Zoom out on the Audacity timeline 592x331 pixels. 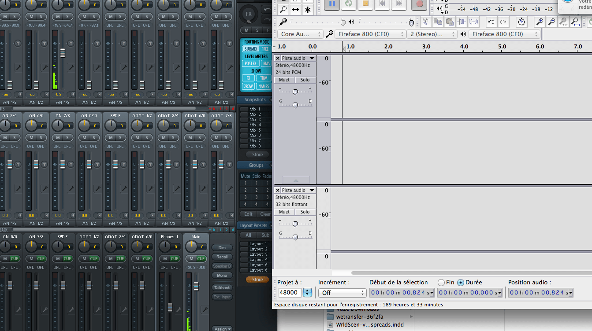click(551, 22)
